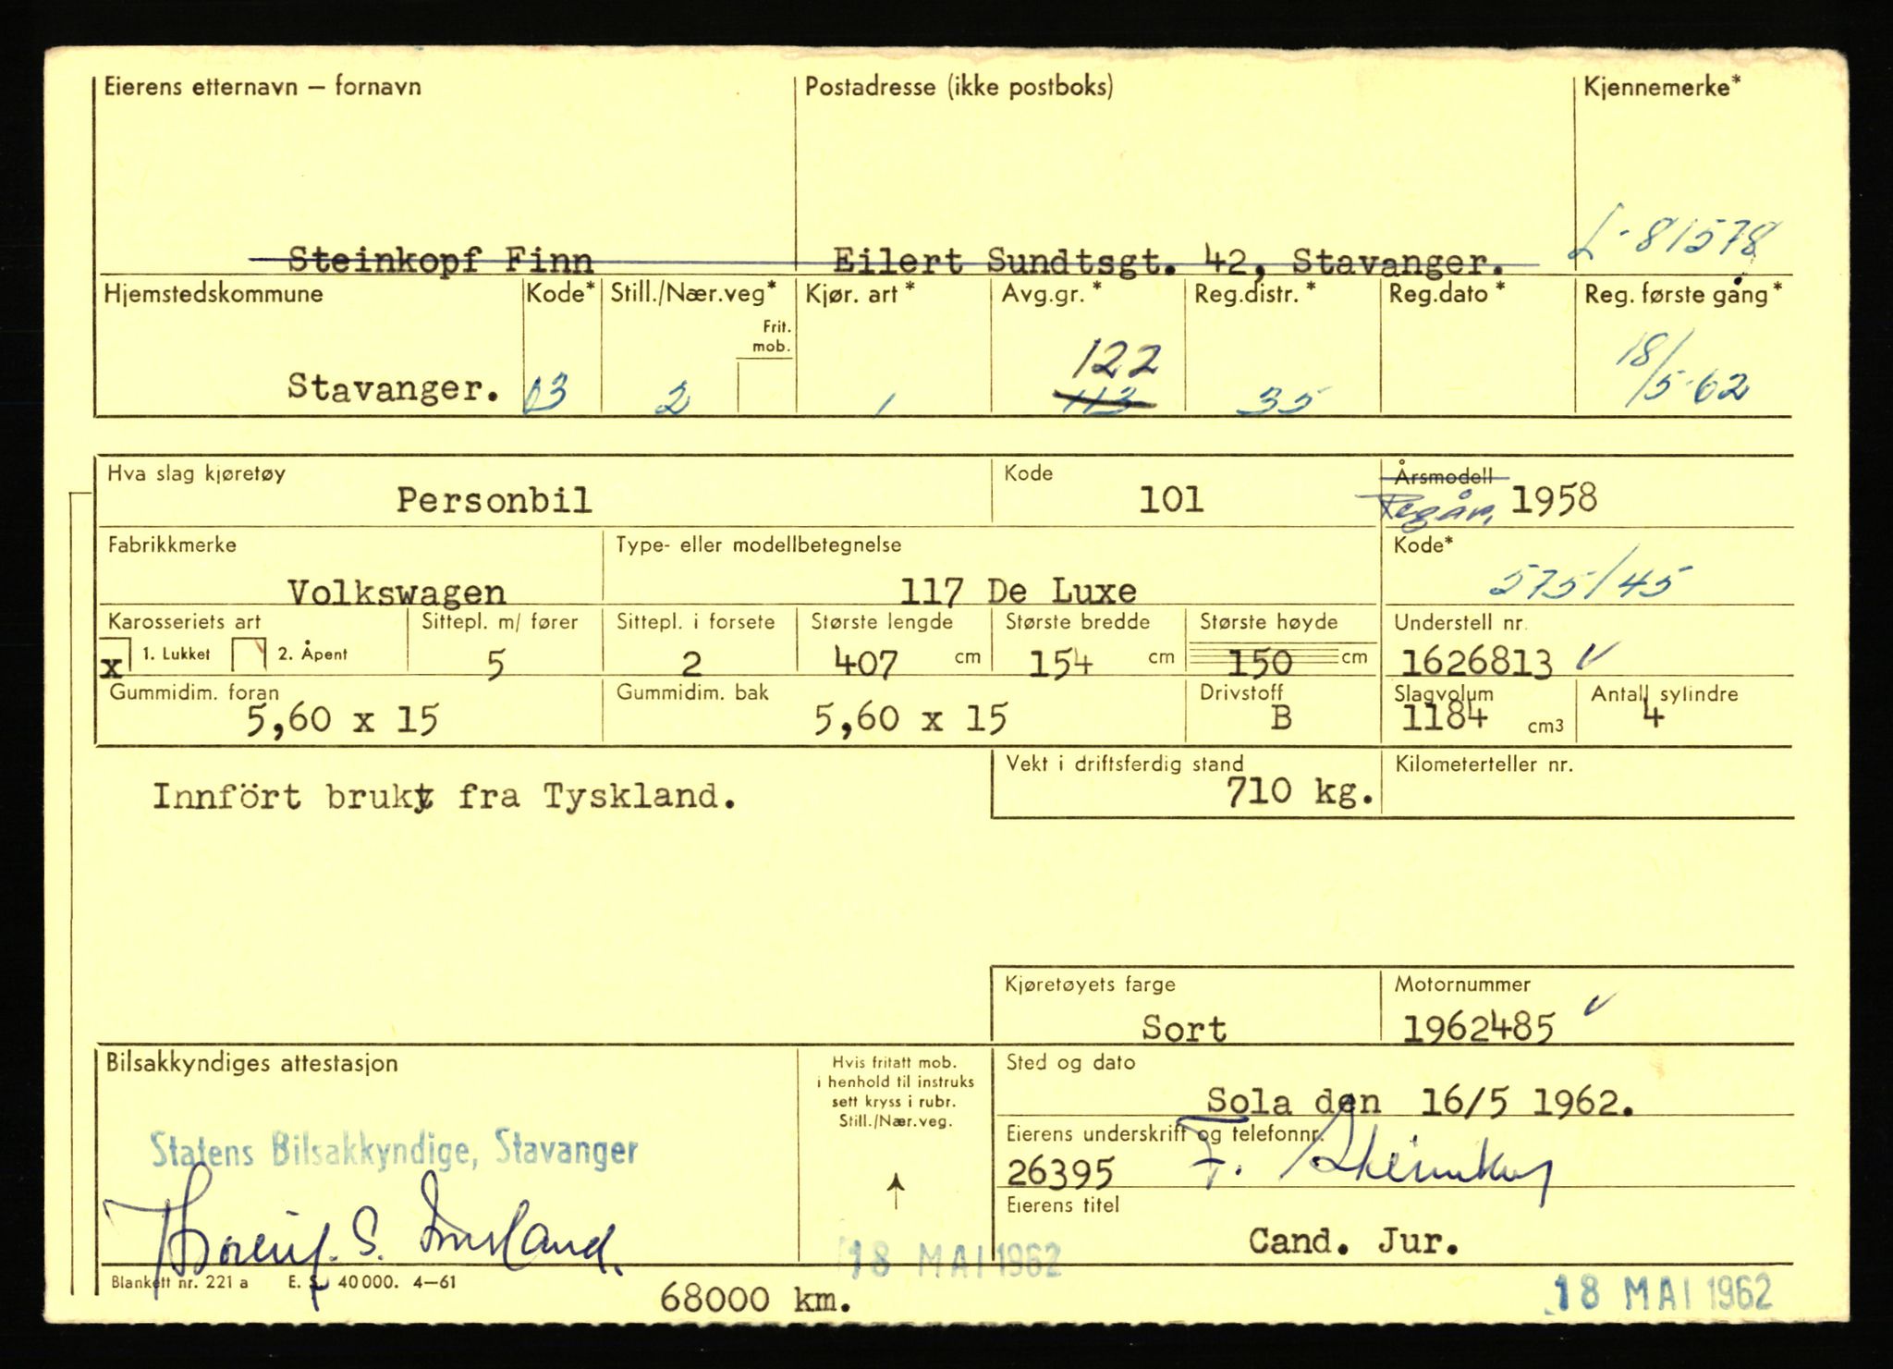Click the telephone number '26395'
Image resolution: width=1893 pixels, height=1369 pixels.
[x=1060, y=1172]
